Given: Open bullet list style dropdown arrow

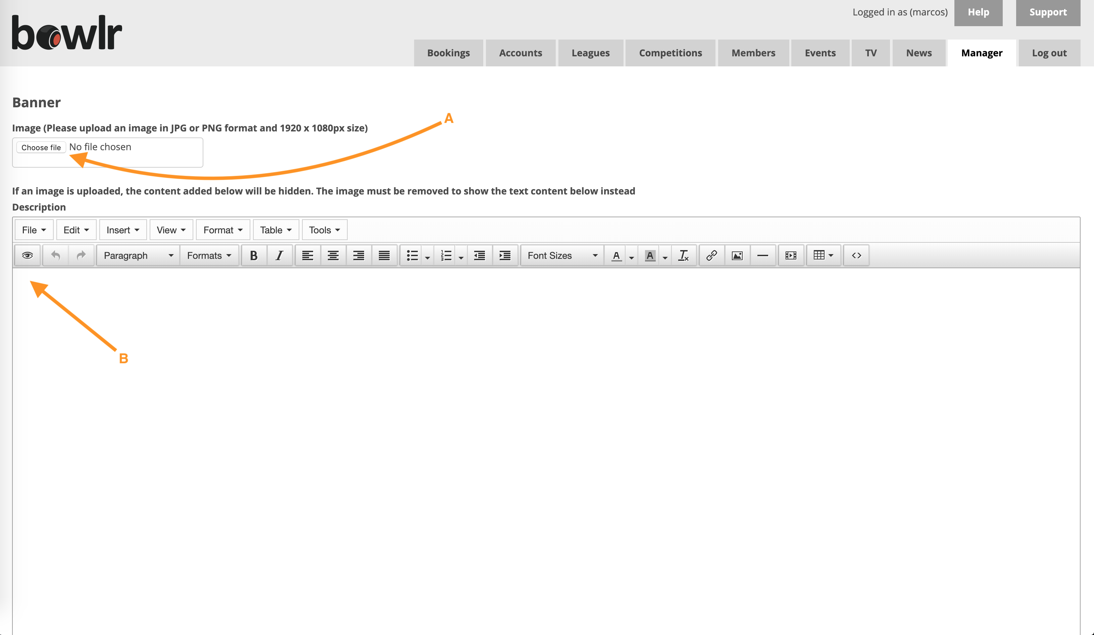Looking at the screenshot, I should (x=428, y=256).
